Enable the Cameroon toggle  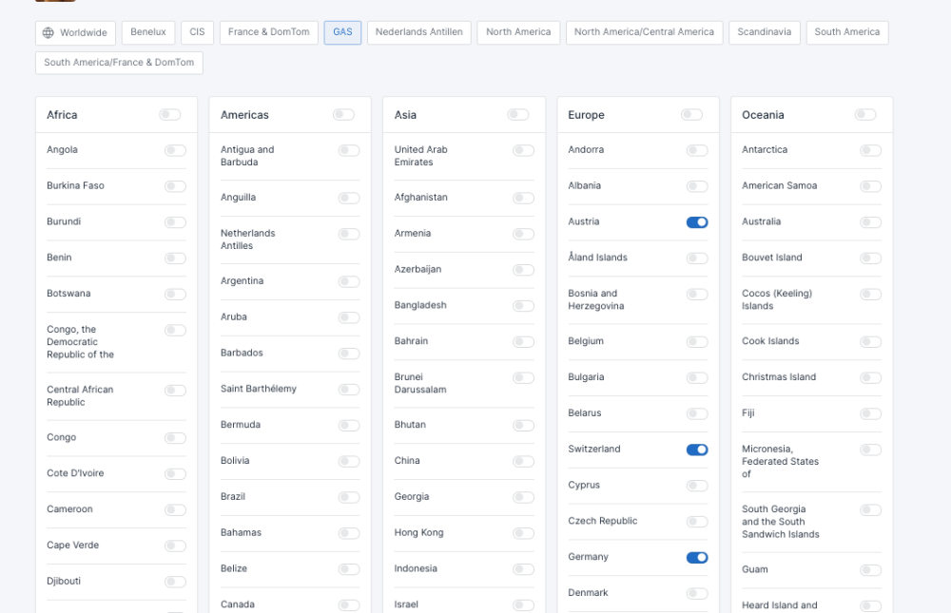click(175, 510)
